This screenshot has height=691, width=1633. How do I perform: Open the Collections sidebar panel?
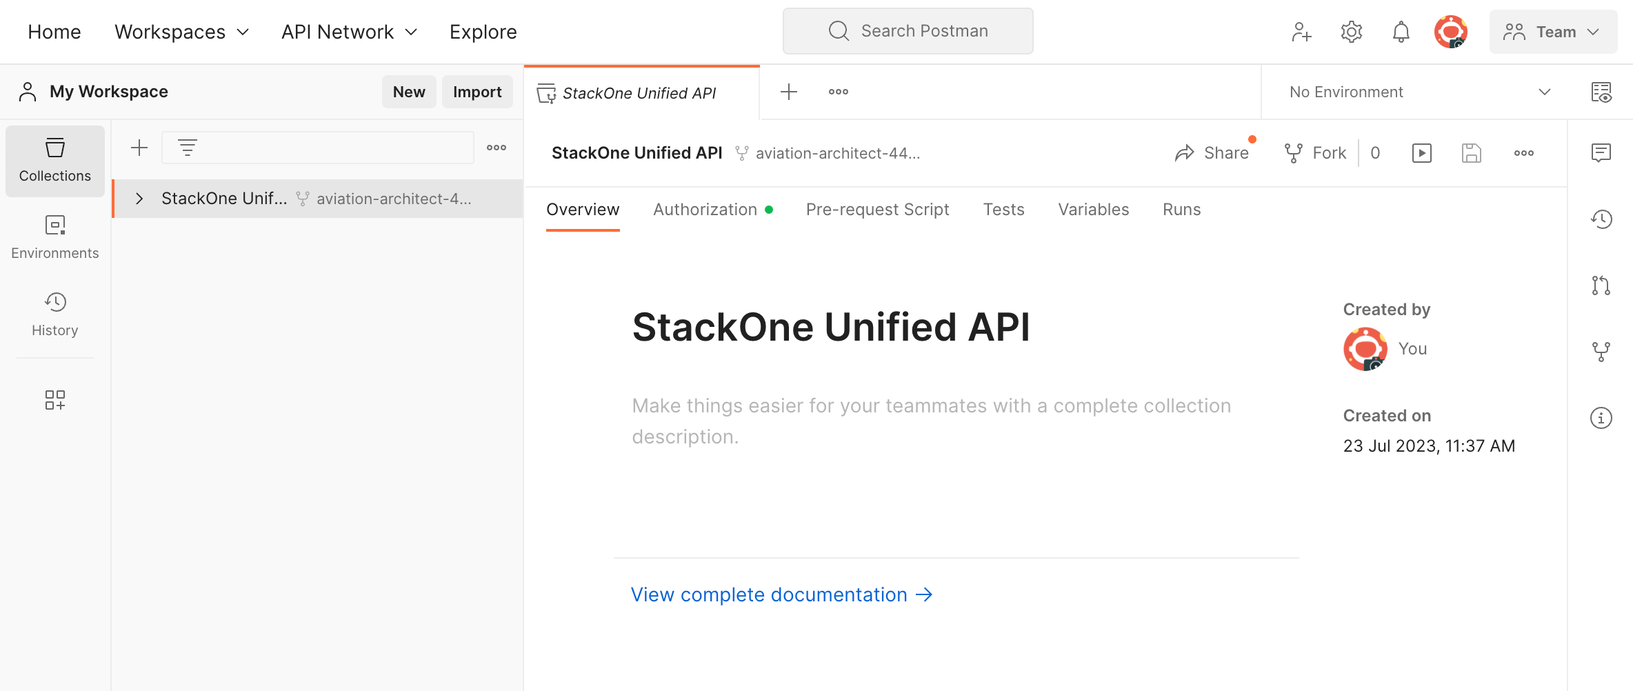tap(55, 161)
